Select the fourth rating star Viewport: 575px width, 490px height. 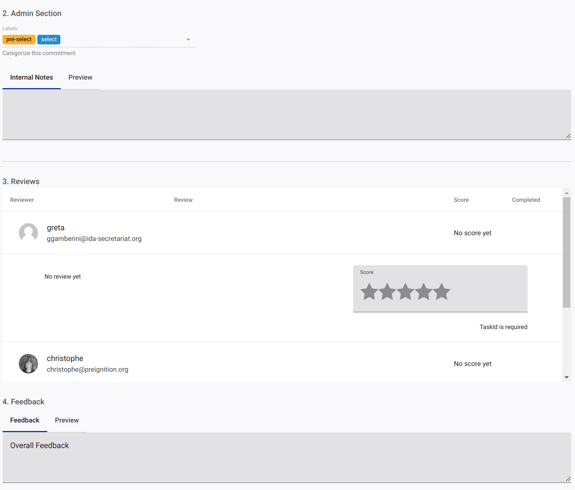[x=424, y=292]
